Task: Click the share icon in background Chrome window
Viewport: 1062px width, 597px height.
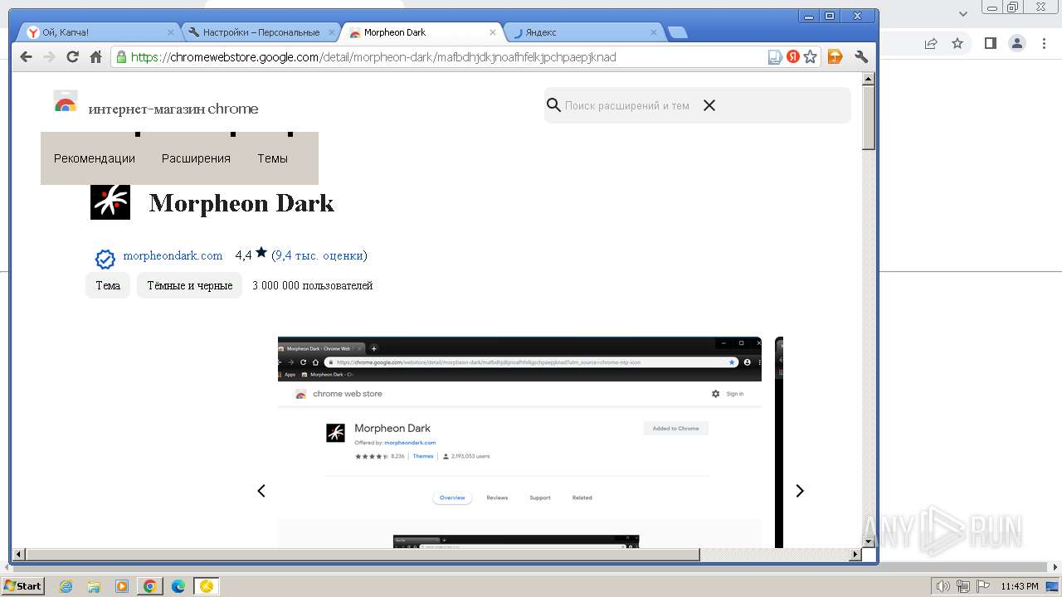Action: (x=931, y=43)
